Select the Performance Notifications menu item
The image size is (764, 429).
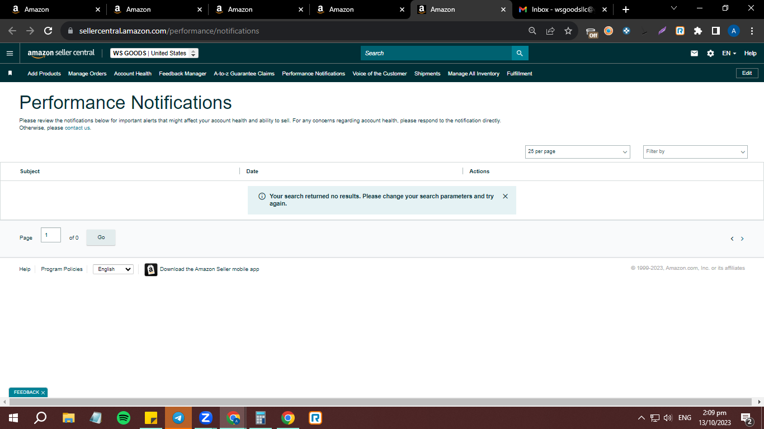[x=314, y=74]
